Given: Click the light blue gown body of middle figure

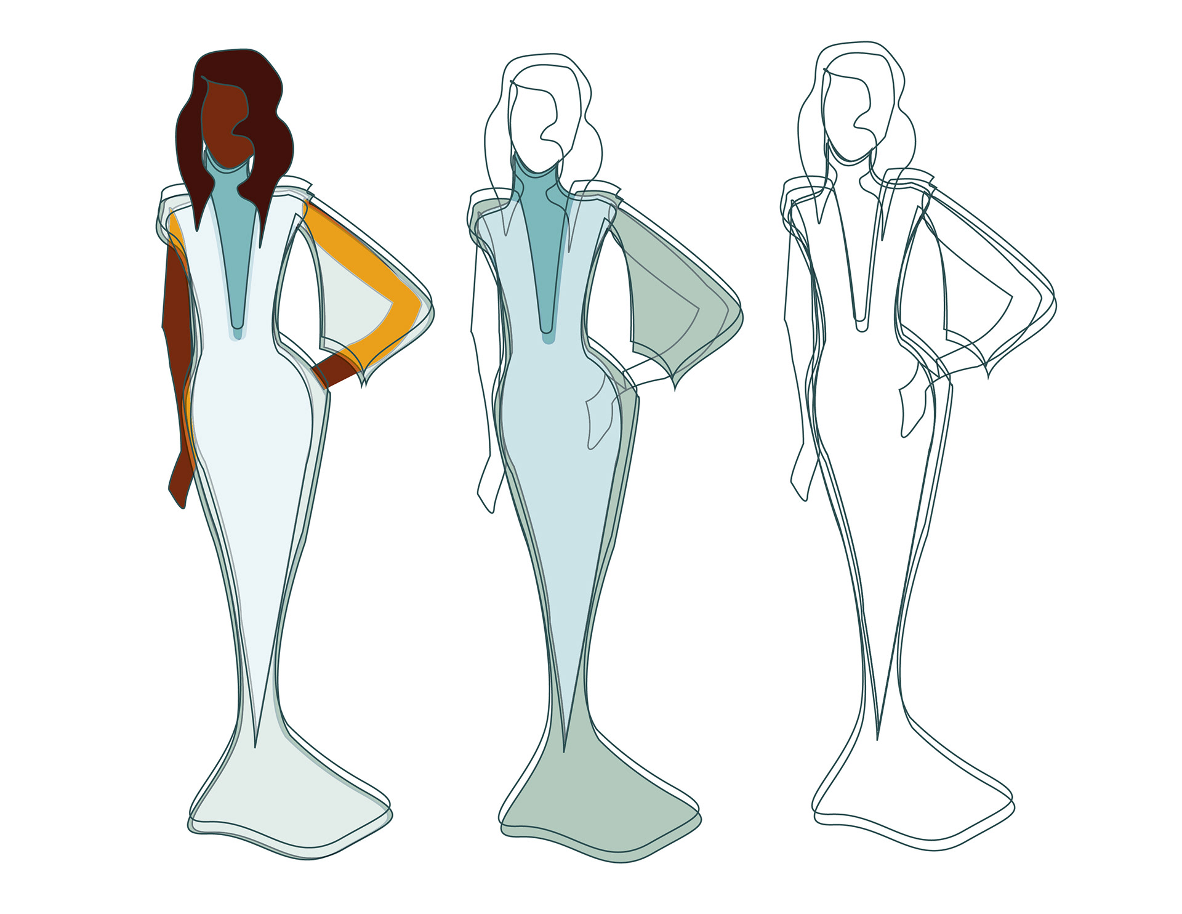Looking at the screenshot, I should (554, 462).
